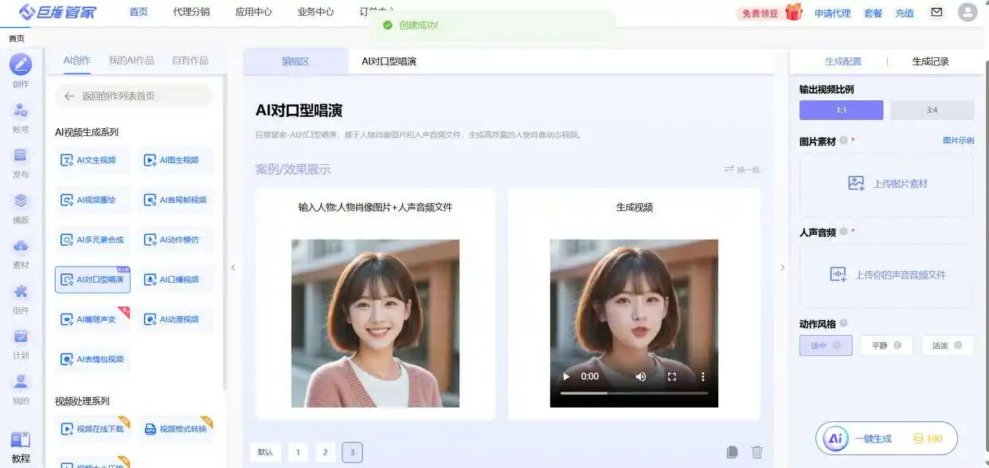Switch to the 我的AI作品 tab
This screenshot has width=989, height=468.
pyautogui.click(x=131, y=60)
